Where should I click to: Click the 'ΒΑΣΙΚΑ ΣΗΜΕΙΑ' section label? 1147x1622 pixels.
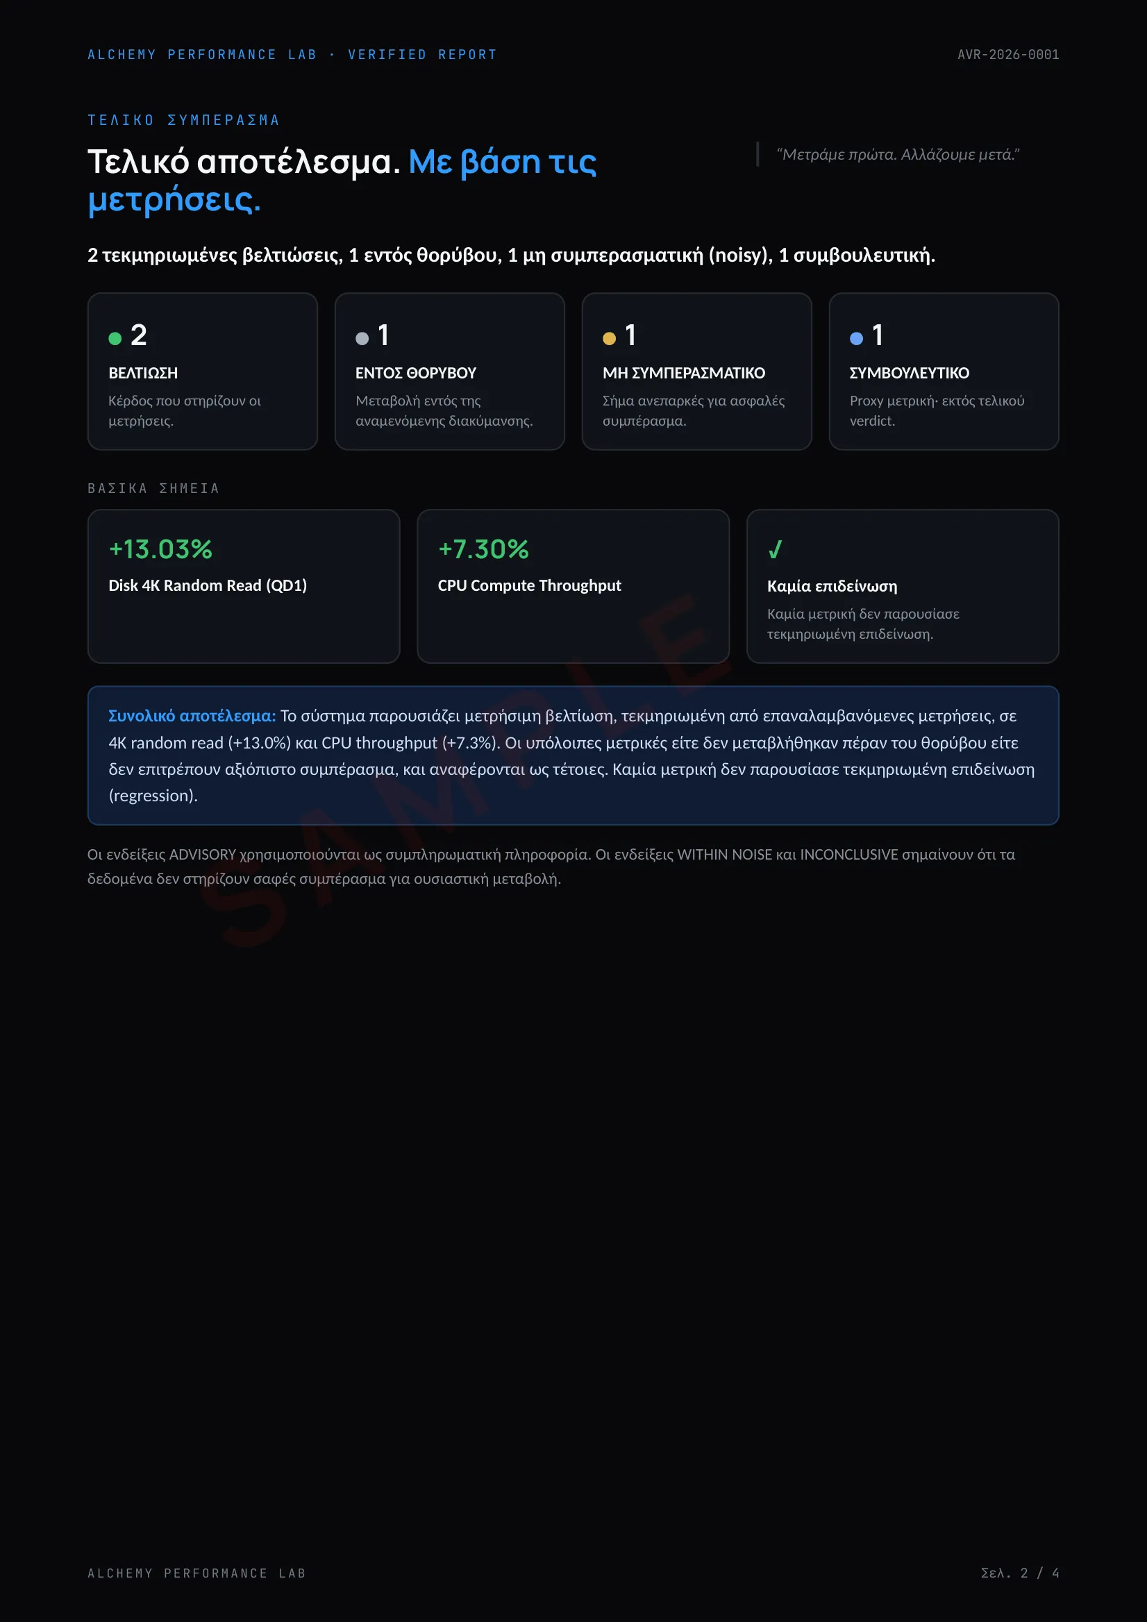pos(153,488)
